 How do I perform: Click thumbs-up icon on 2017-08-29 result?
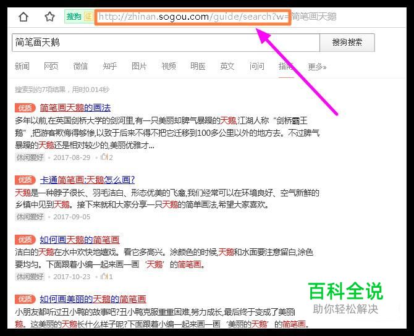coord(104,157)
